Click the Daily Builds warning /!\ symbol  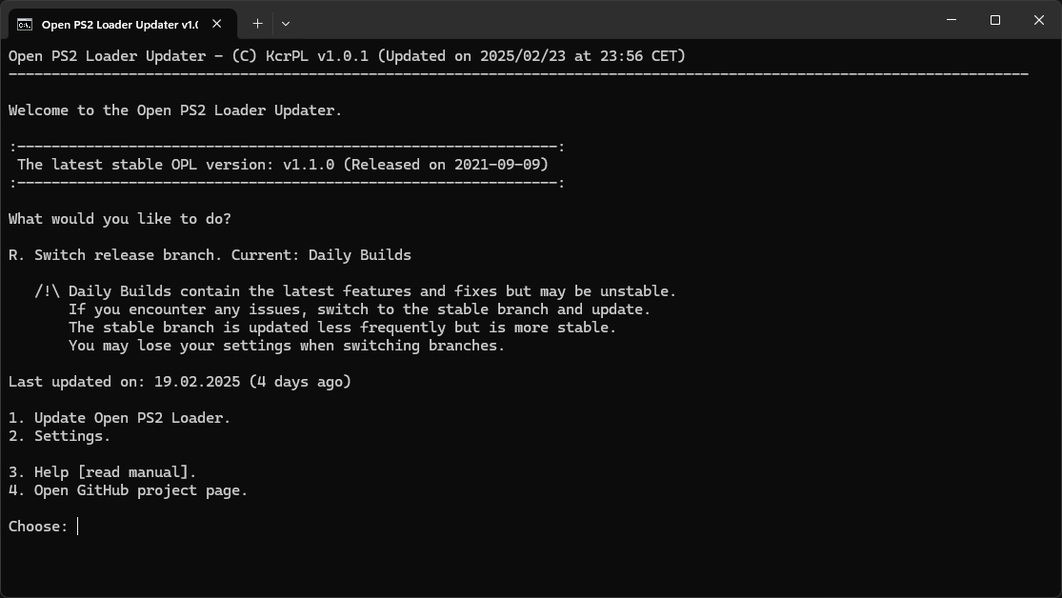coord(47,291)
